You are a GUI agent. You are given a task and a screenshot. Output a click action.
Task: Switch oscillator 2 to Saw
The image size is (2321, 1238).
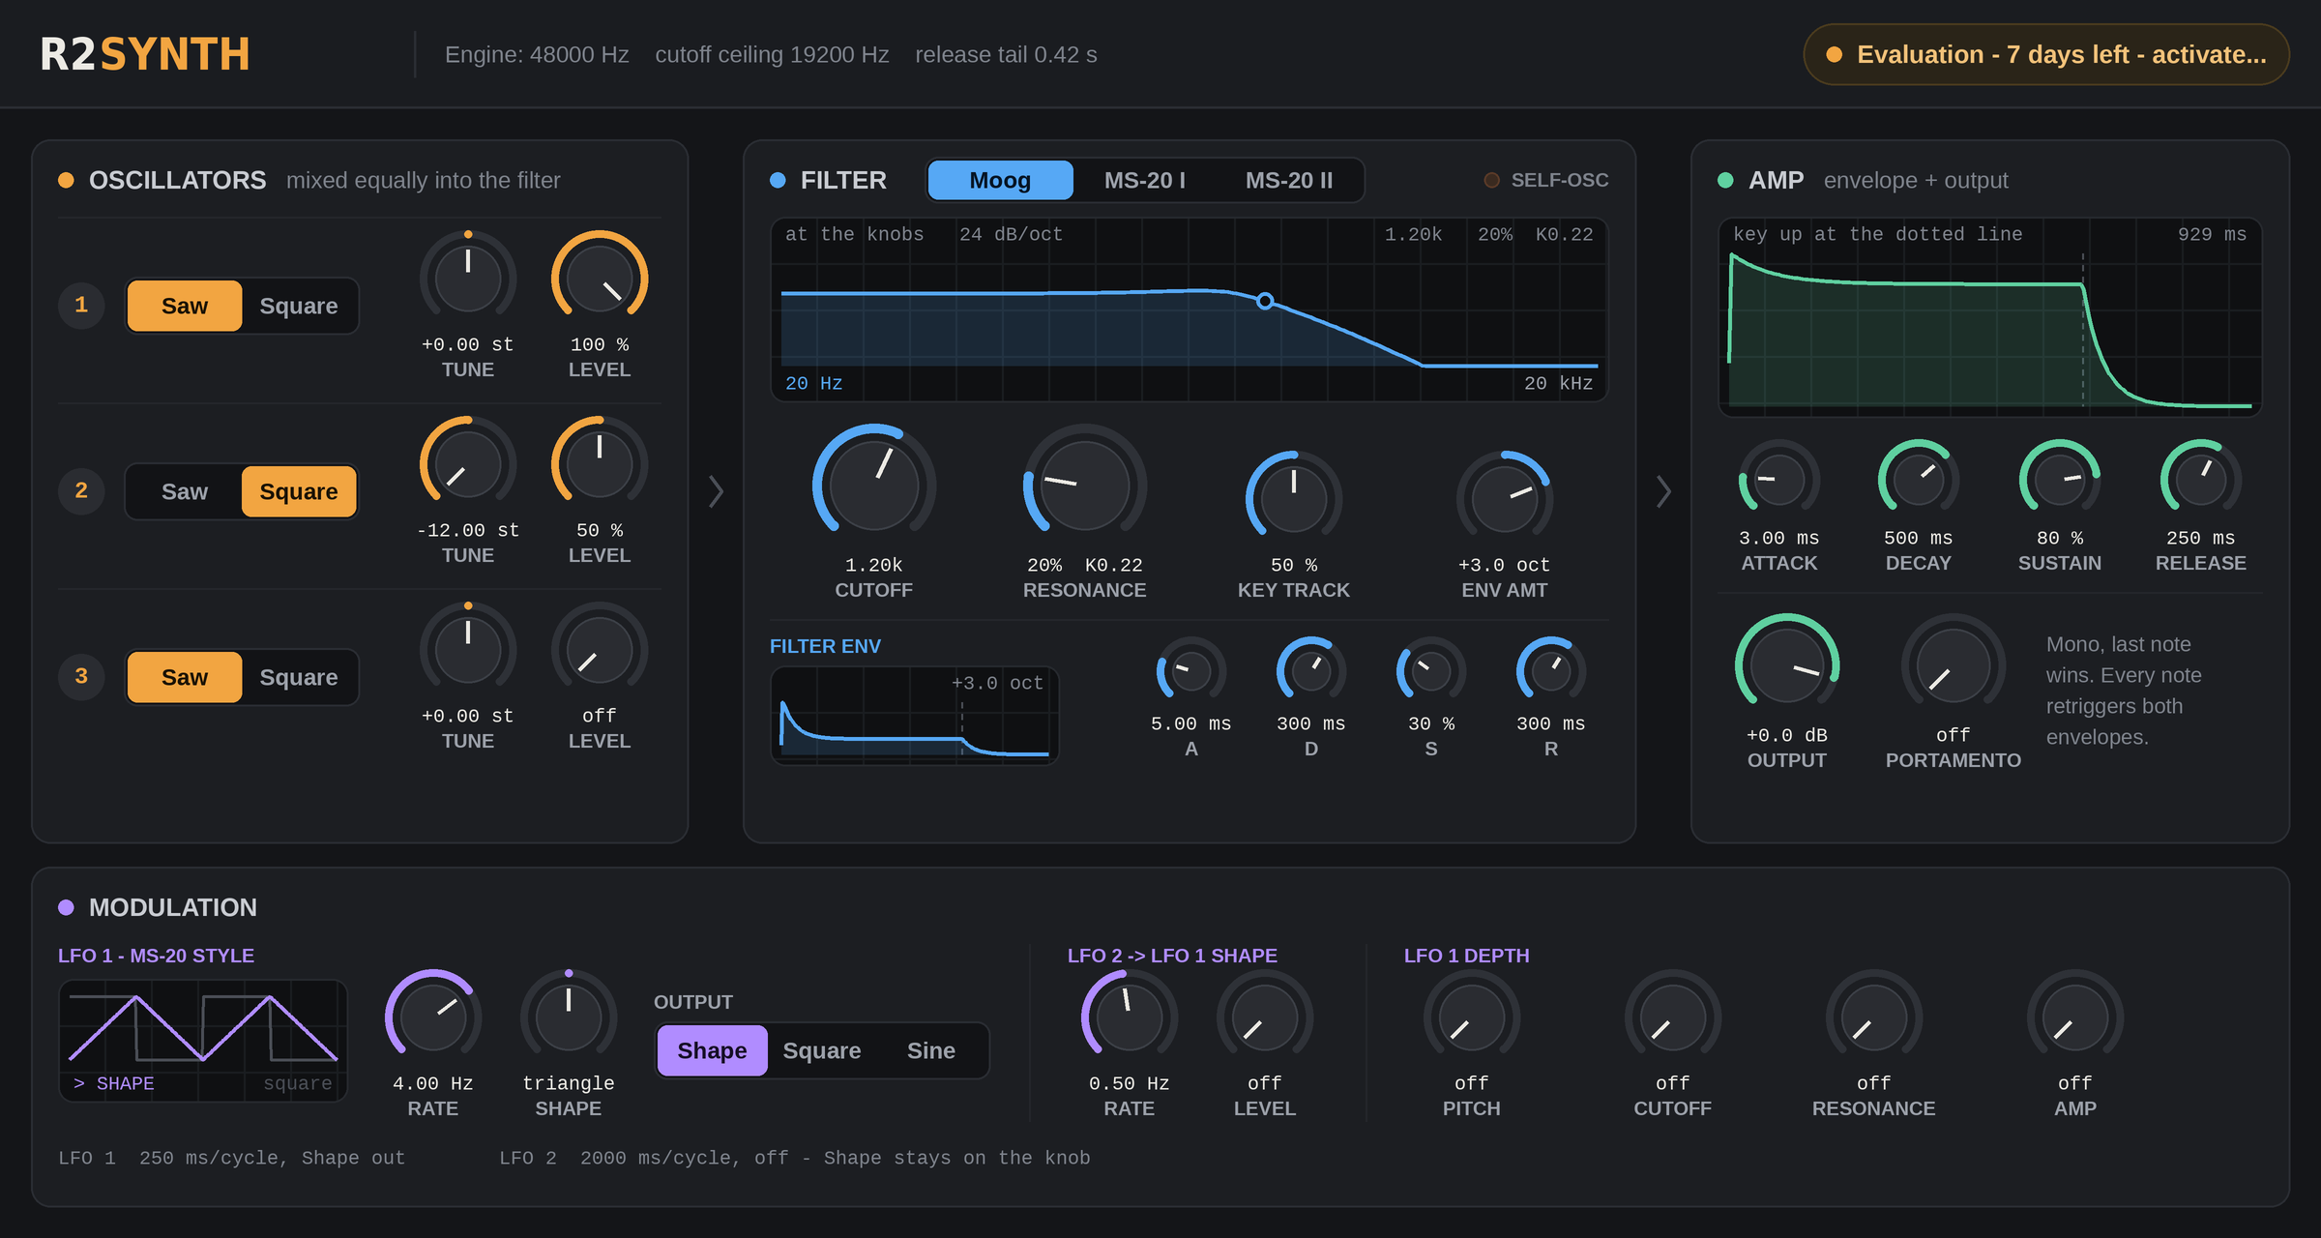point(184,491)
